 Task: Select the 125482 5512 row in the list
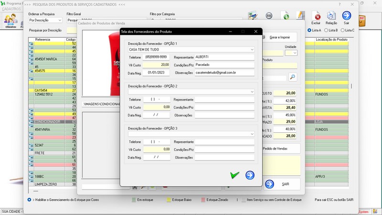point(53,94)
